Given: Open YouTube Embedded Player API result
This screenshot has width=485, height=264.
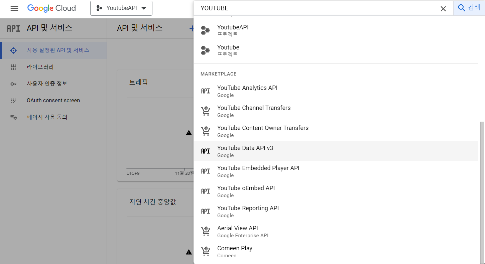Looking at the screenshot, I should [x=336, y=171].
